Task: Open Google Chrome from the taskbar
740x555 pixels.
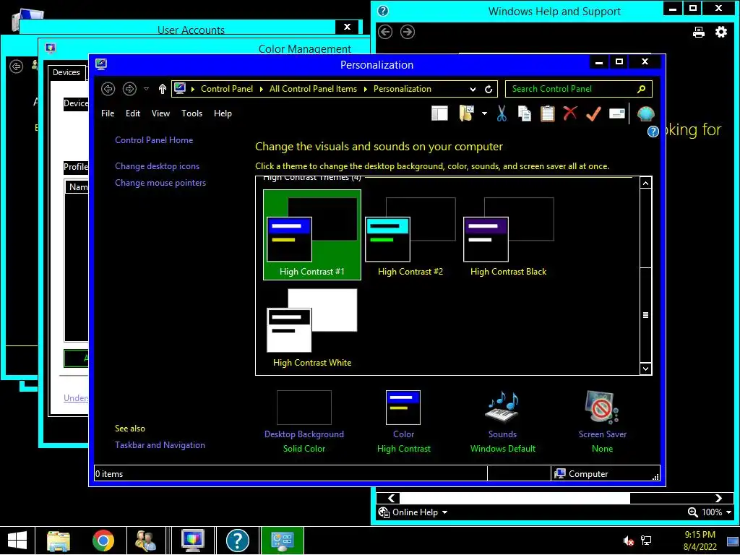Action: (103, 541)
